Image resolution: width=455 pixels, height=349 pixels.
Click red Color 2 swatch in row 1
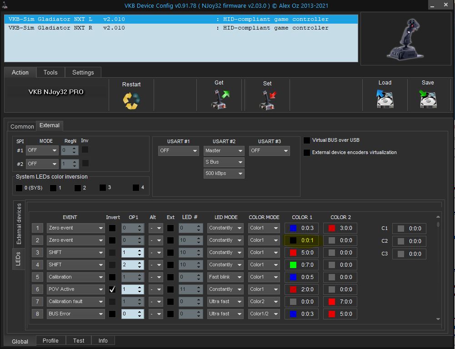coord(332,228)
